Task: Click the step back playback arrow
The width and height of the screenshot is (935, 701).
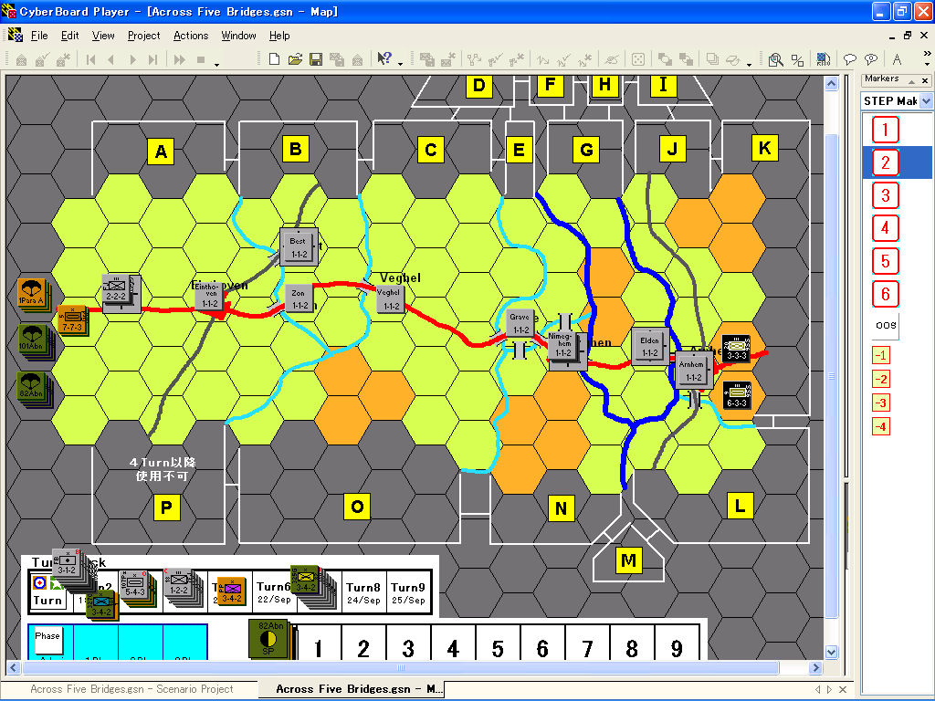Action: (110, 59)
